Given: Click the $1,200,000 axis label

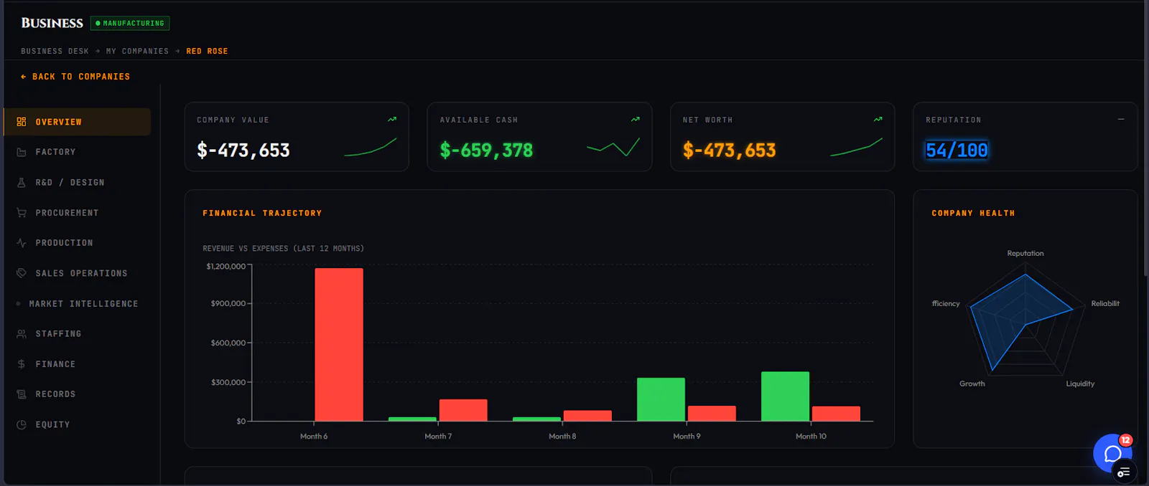Looking at the screenshot, I should 226,266.
